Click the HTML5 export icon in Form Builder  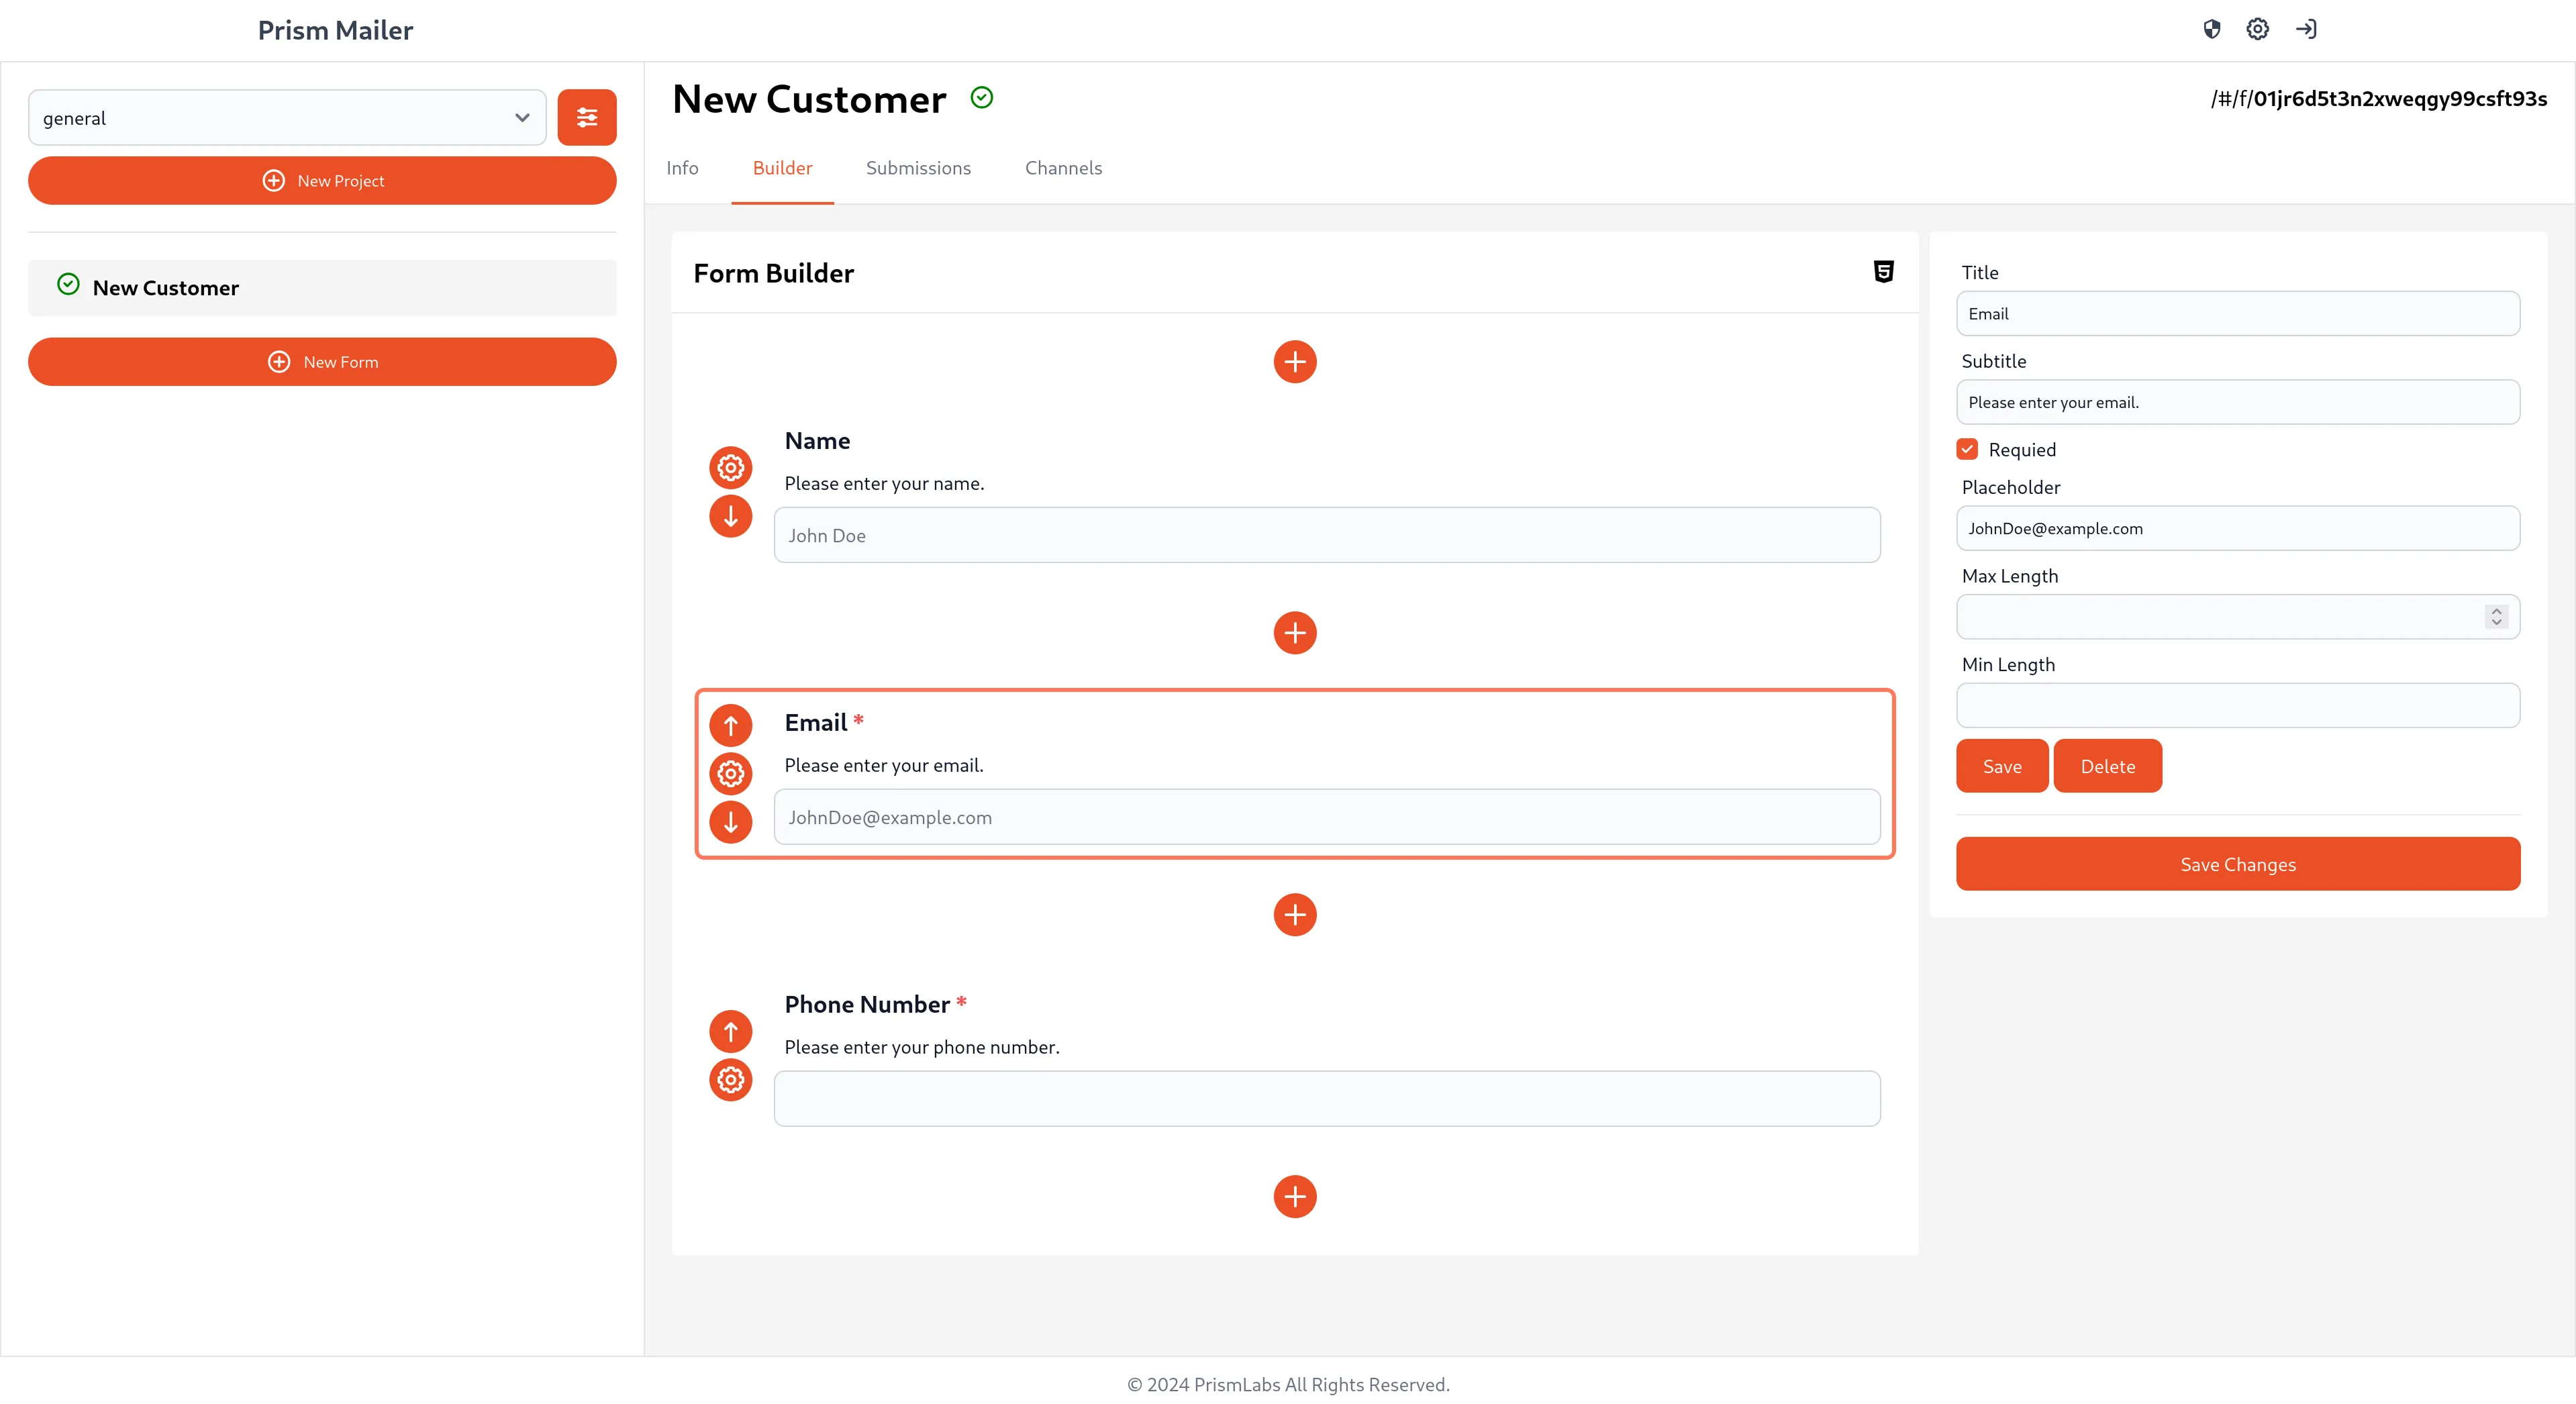click(1883, 272)
